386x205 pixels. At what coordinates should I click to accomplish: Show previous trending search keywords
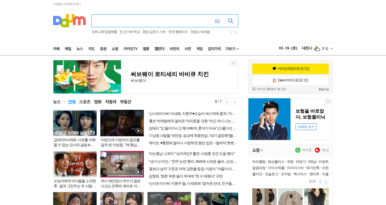click(x=231, y=32)
